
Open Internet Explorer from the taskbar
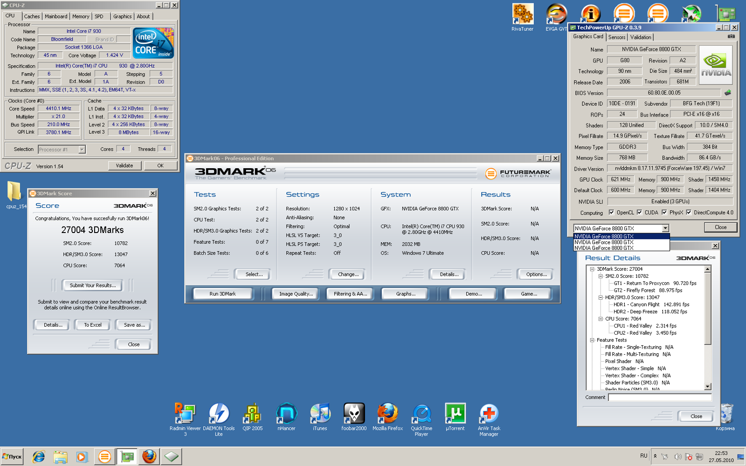[x=38, y=457]
